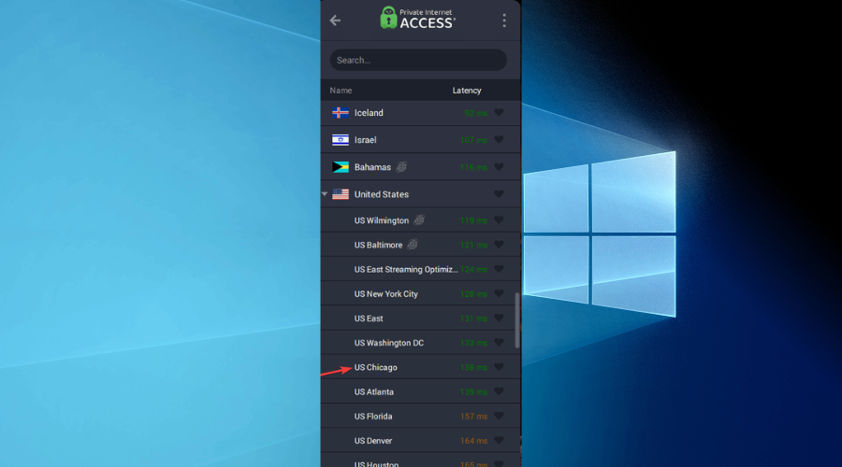842x467 pixels.
Task: Collapse the United States server group
Action: 325,194
